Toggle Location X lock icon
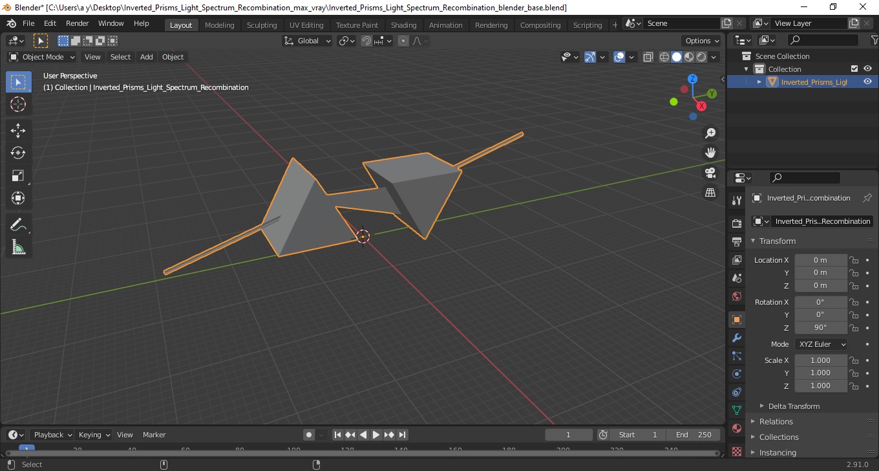 (854, 260)
